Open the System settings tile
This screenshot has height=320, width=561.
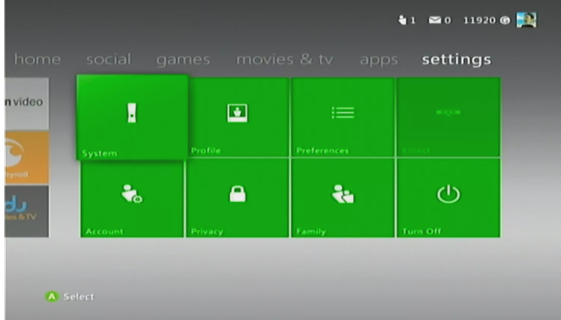coord(132,117)
